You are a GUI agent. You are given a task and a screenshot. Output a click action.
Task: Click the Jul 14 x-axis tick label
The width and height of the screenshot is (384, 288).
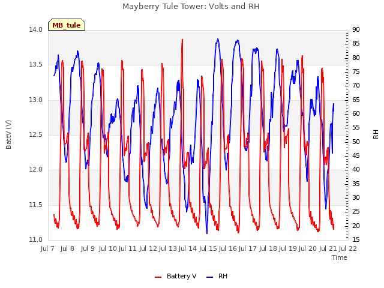pos(188,249)
